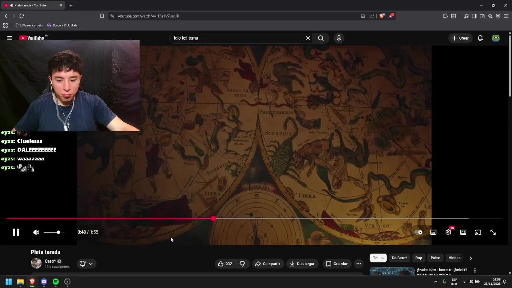Like the video with 932 likes
The image size is (512, 288).
pos(225,264)
